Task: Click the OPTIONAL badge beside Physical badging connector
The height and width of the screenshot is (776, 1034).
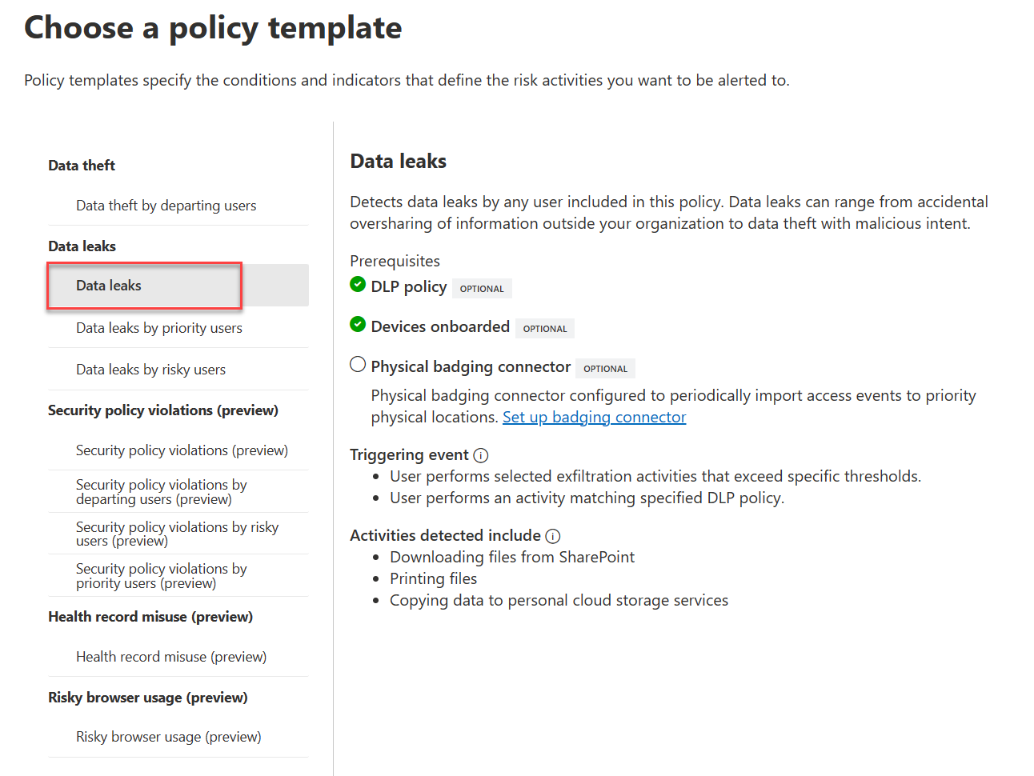Action: click(x=605, y=369)
